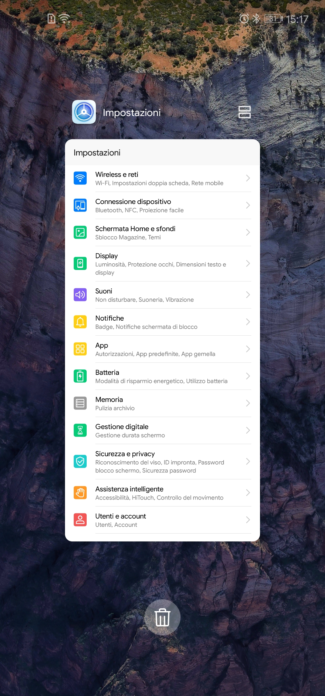Open chevron for Sicurezza e privacy
The image size is (325, 696).
point(248,461)
